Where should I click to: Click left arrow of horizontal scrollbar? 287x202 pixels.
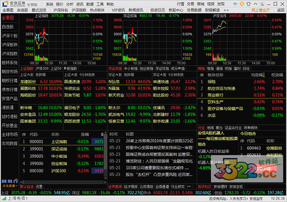click(x=21, y=182)
